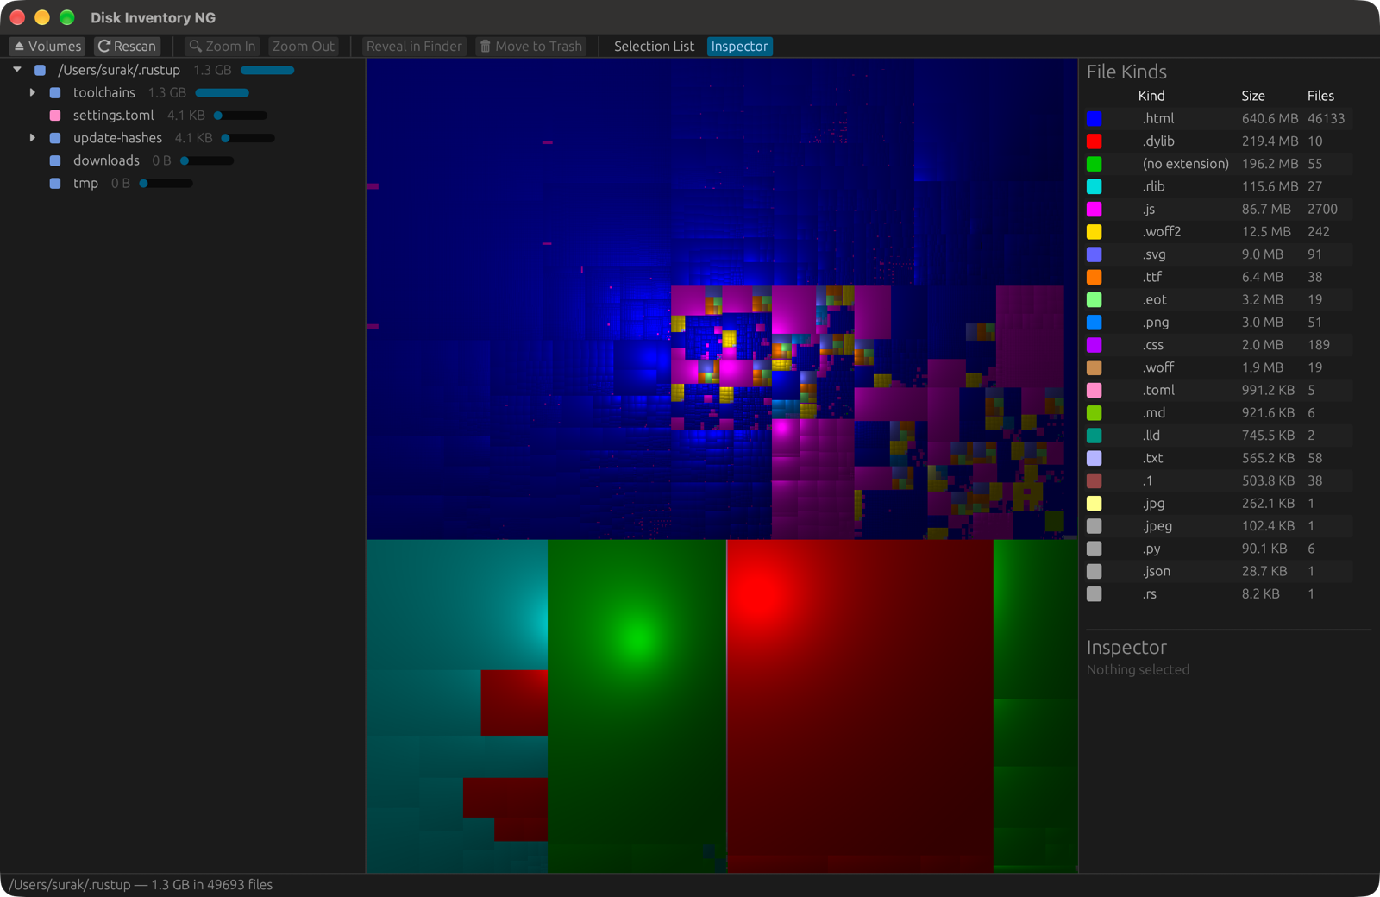Click the .rlib cyan color swatch
This screenshot has height=897, width=1380.
pos(1094,186)
